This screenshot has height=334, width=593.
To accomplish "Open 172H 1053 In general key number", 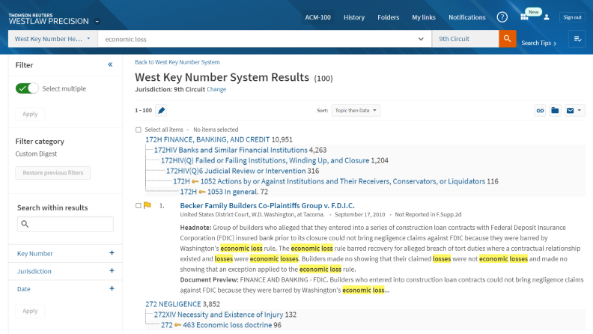I will coord(219,192).
